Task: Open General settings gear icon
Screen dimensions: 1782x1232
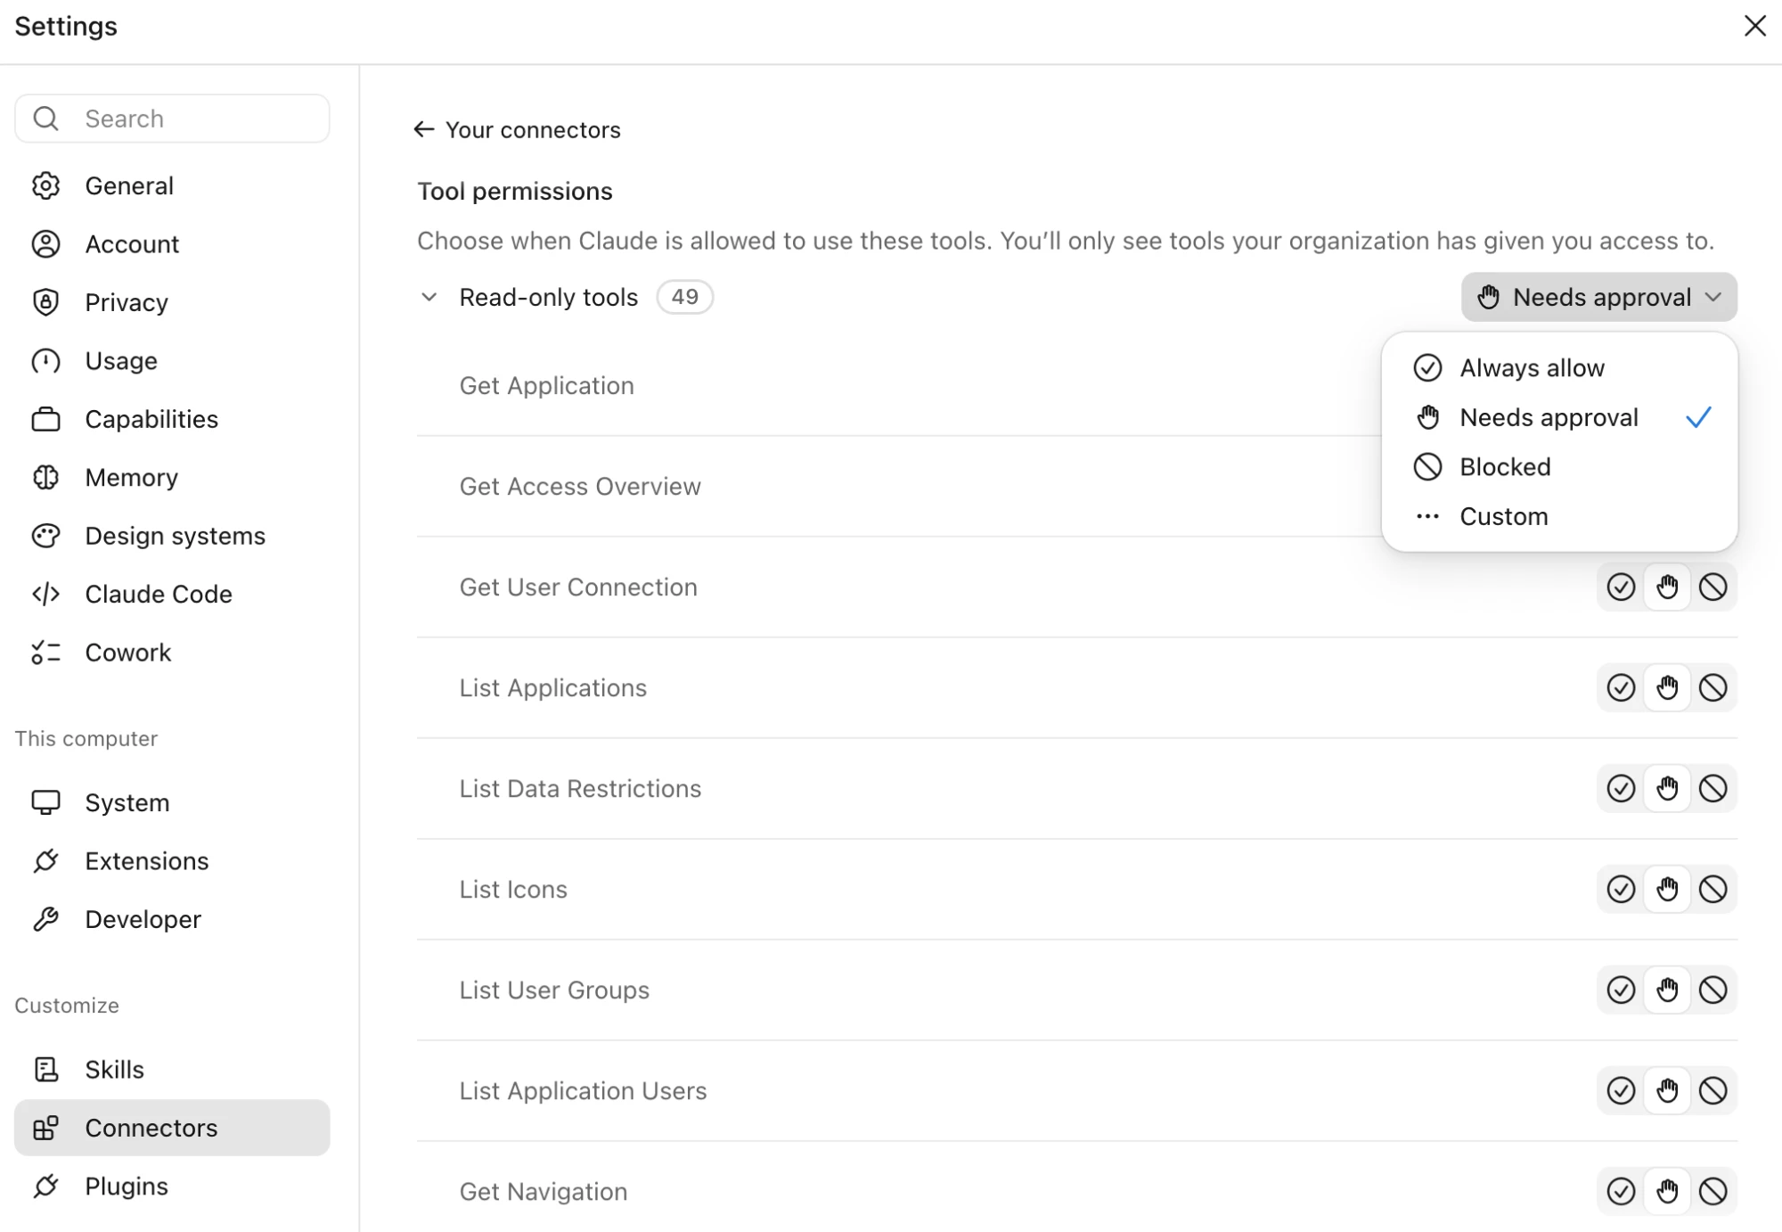Action: point(45,185)
